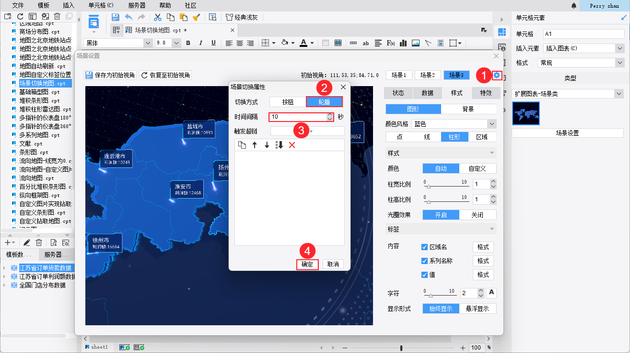This screenshot has height=353, width=630.
Task: Edit the selected dataset with the pencil icon
Action: pos(27,243)
